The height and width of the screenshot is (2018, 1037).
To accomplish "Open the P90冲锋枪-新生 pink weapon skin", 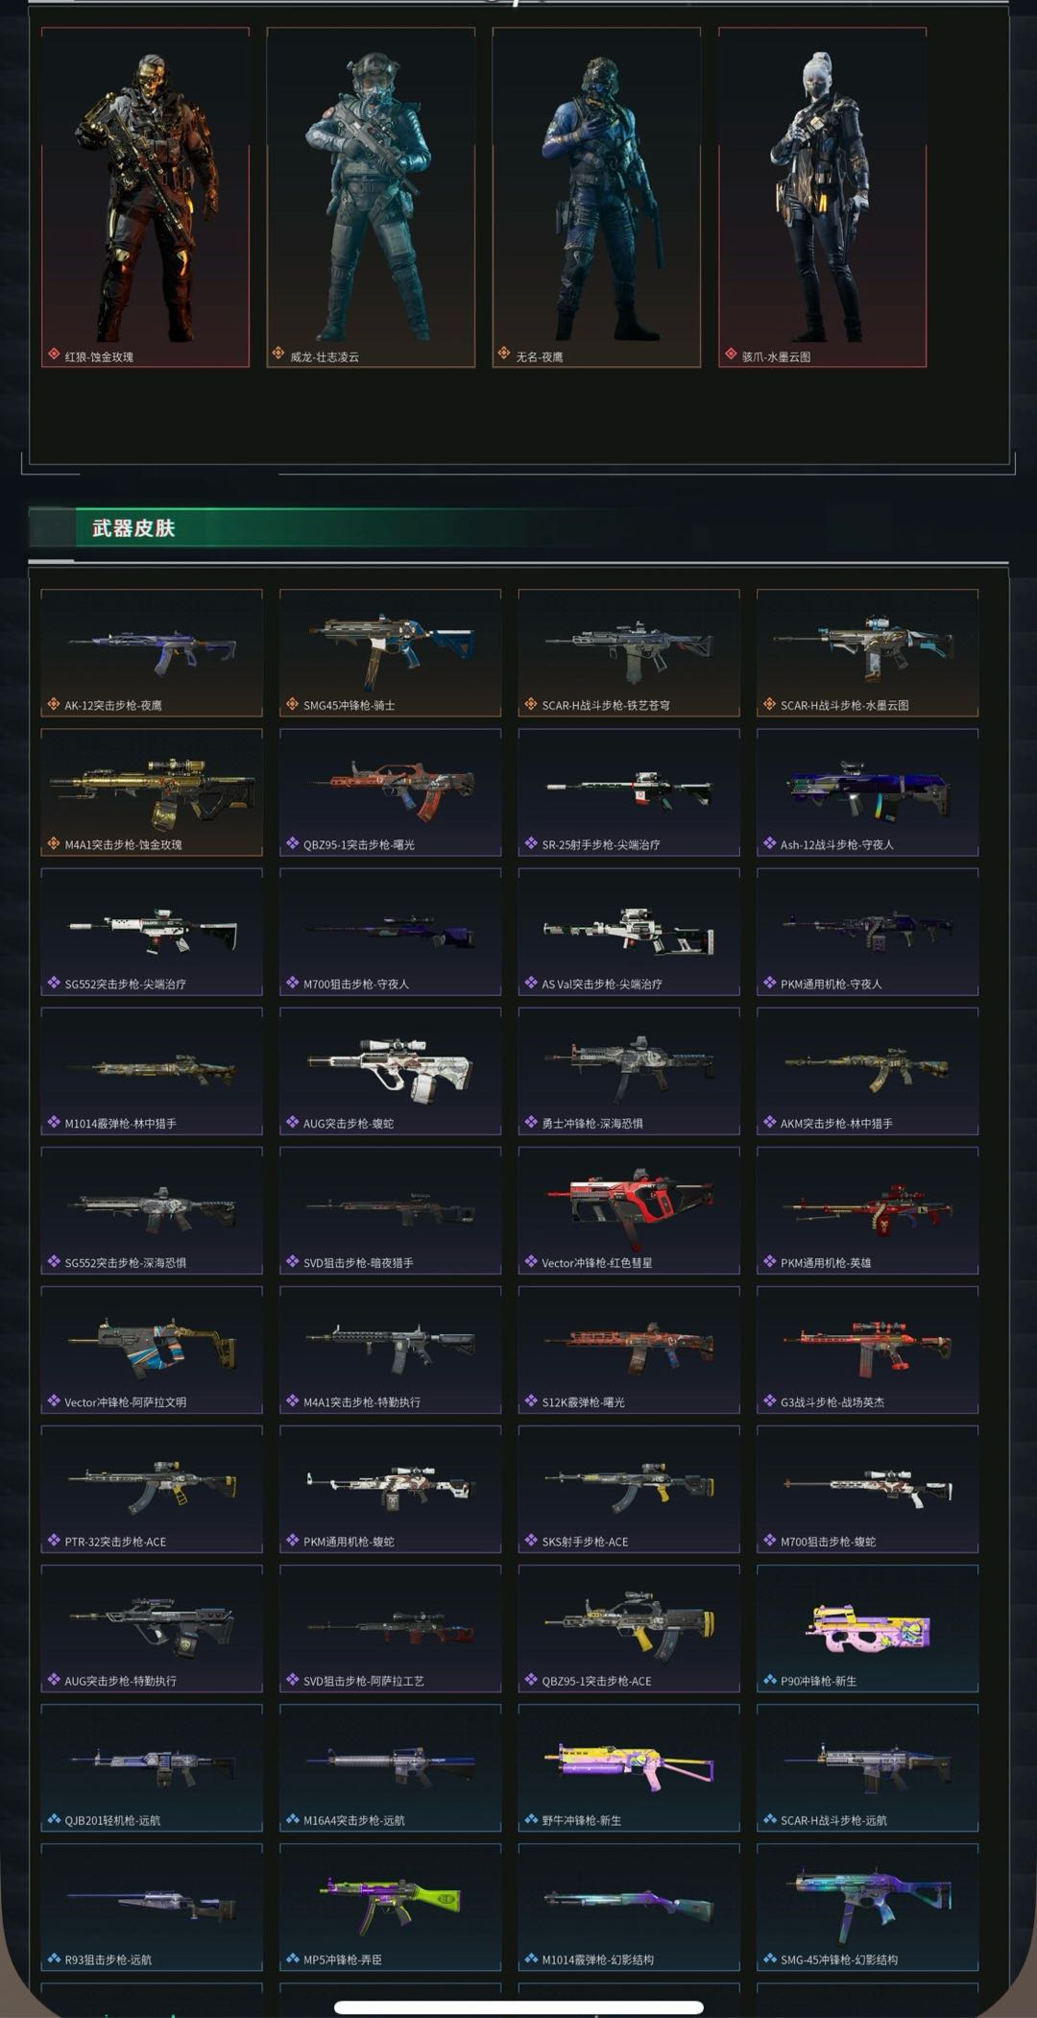I will [867, 1629].
